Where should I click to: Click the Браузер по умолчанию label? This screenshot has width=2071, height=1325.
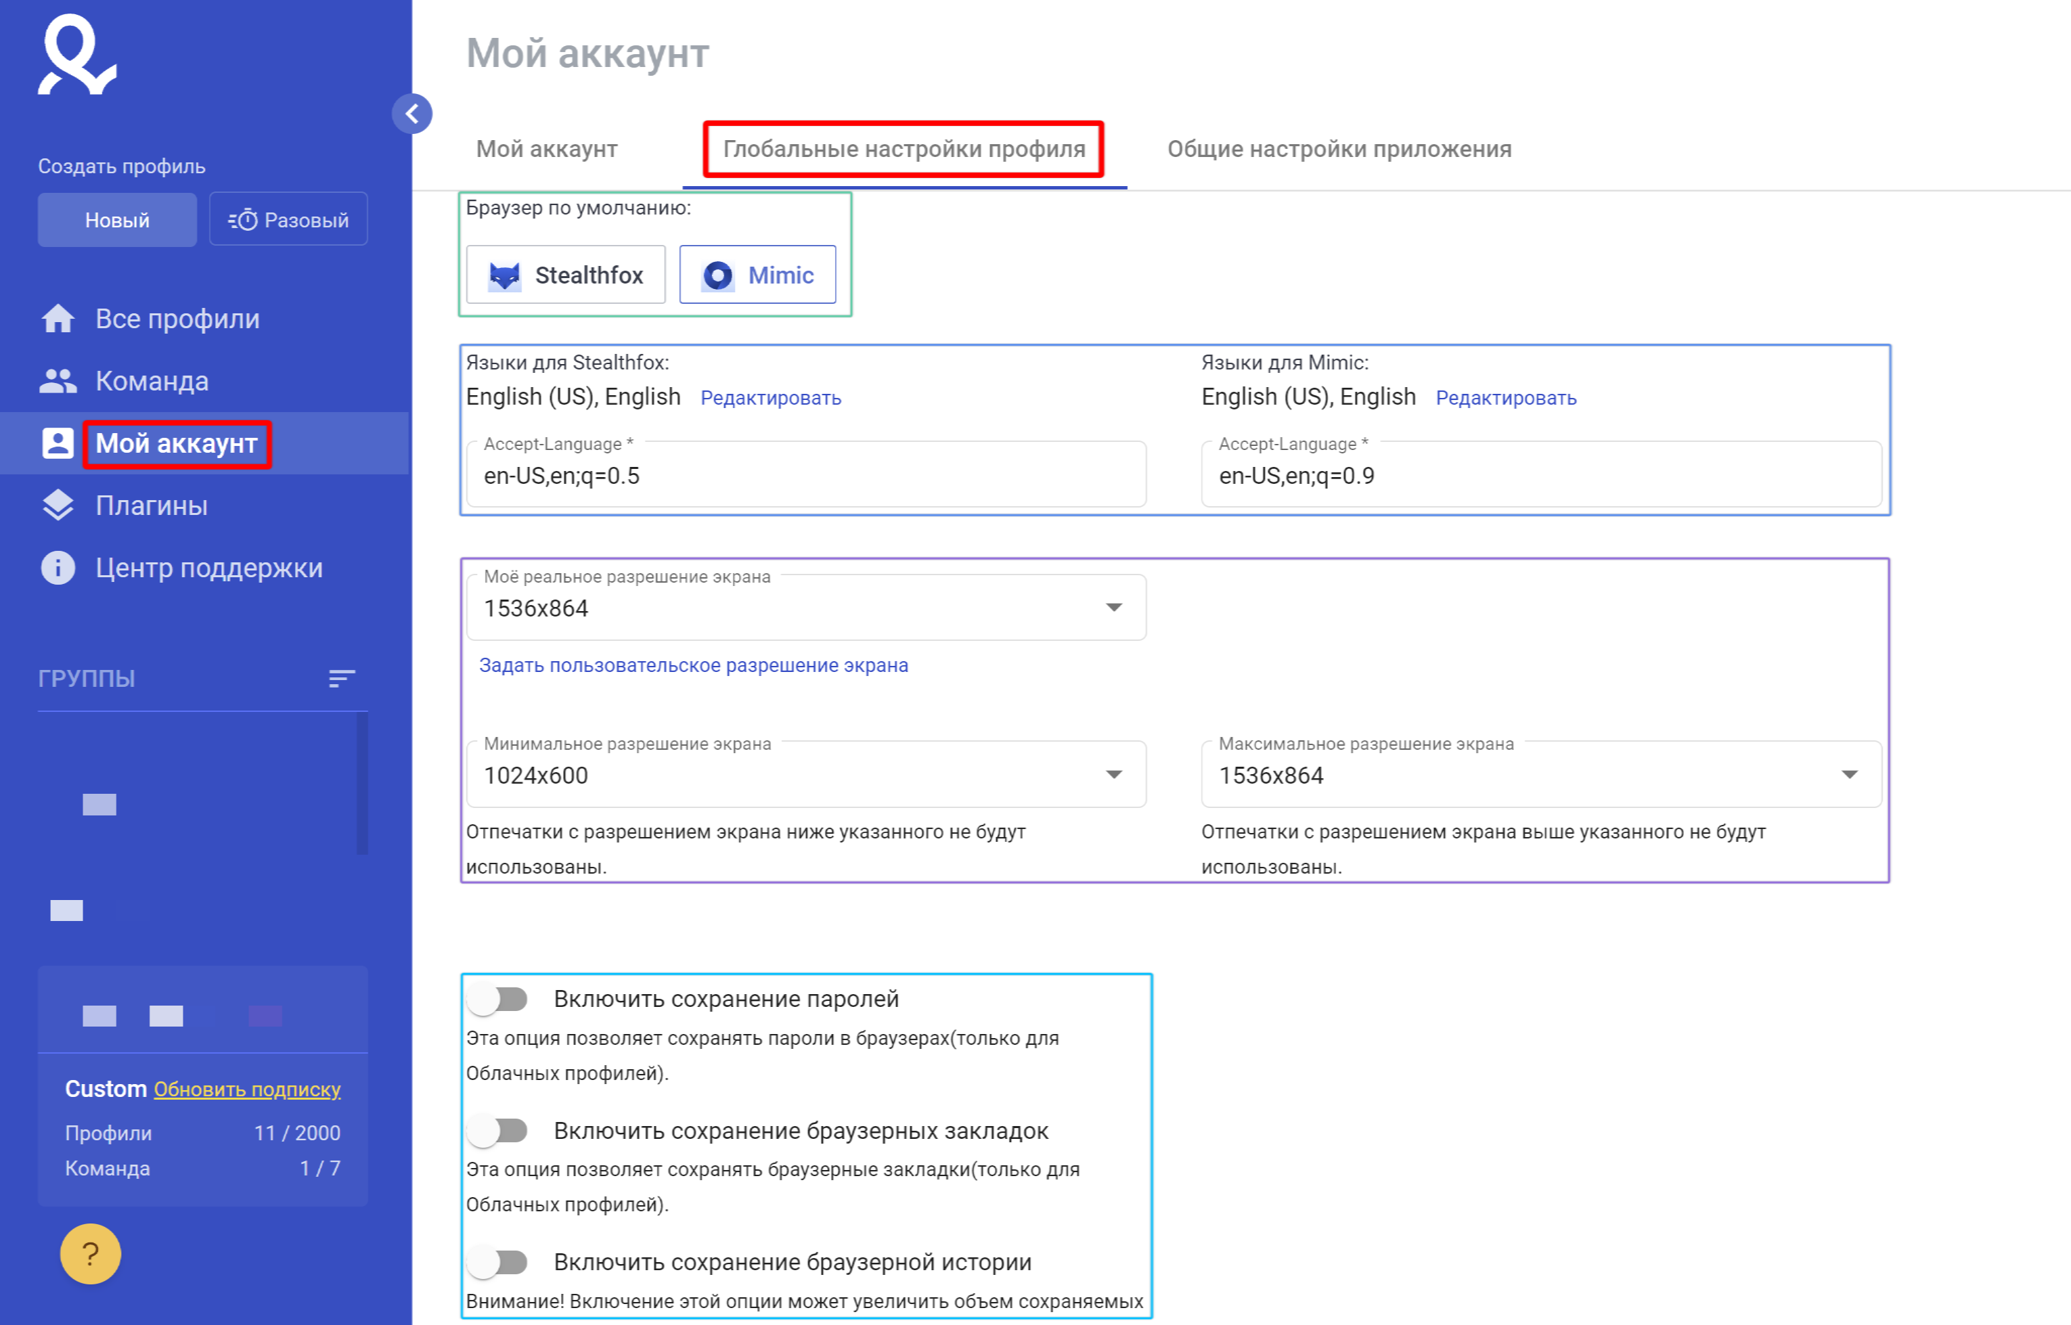tap(578, 207)
